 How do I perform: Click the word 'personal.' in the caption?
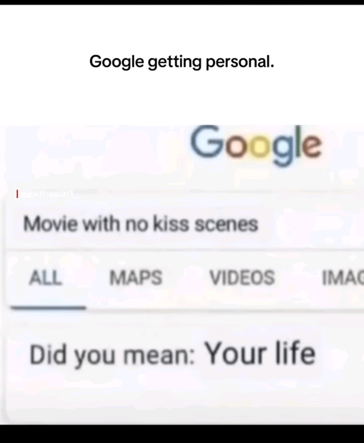pos(240,62)
